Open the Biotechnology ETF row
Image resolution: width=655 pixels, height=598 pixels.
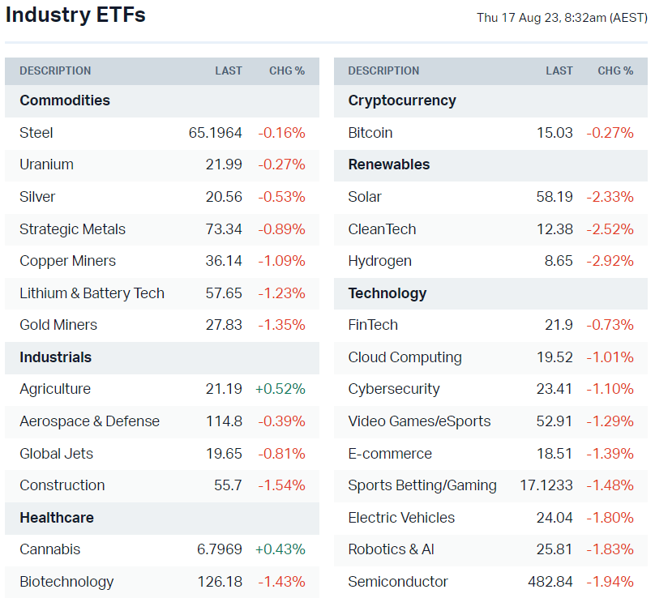pyautogui.click(x=66, y=582)
